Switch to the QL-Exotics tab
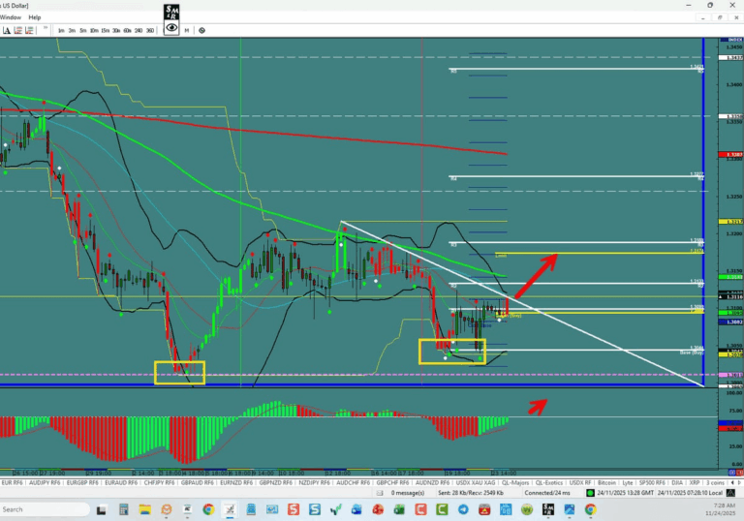 [550, 482]
